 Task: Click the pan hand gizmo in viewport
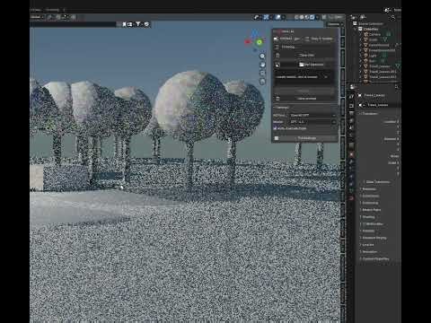(262, 65)
